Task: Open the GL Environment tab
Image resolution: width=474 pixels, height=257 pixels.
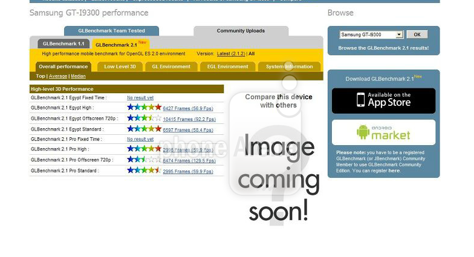Action: [171, 67]
